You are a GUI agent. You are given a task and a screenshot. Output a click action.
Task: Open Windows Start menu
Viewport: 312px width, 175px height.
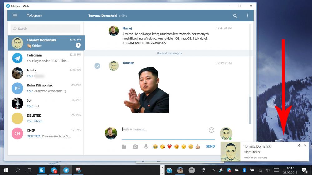(6, 170)
